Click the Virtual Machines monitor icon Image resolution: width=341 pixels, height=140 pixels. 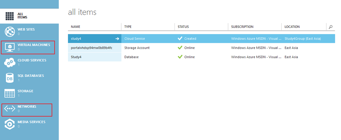10,47
